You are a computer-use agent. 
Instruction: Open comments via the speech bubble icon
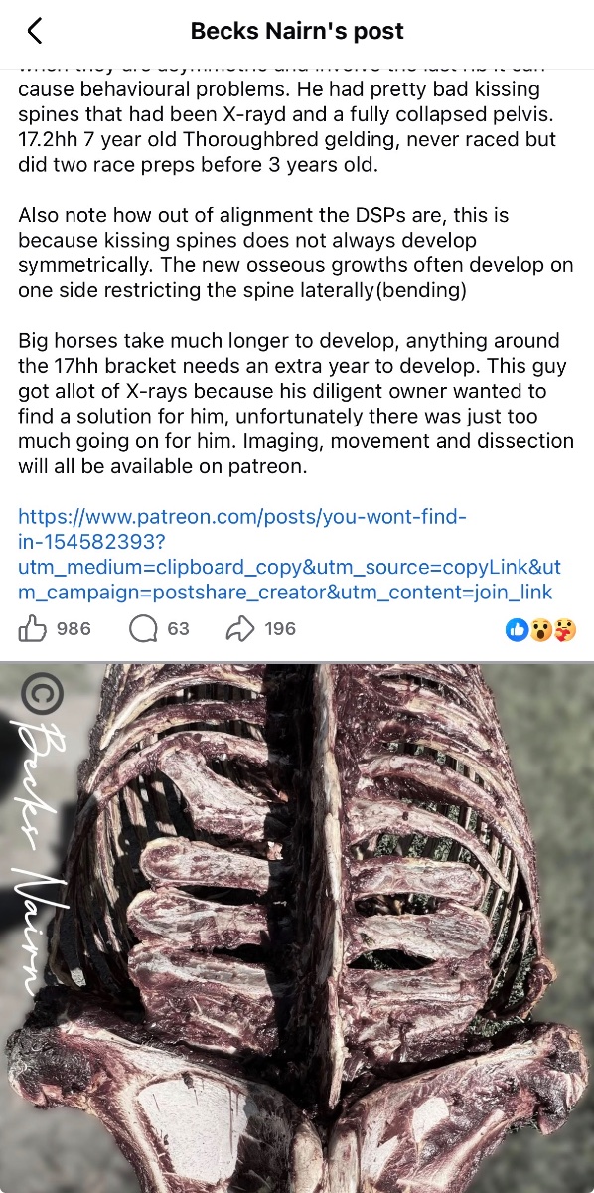(x=143, y=628)
